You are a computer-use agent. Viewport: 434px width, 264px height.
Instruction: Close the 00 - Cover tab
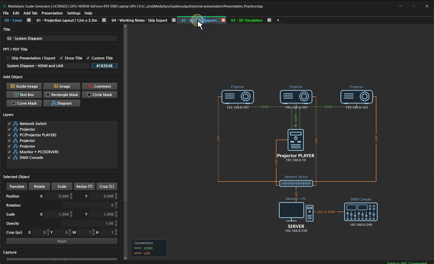click(29, 20)
